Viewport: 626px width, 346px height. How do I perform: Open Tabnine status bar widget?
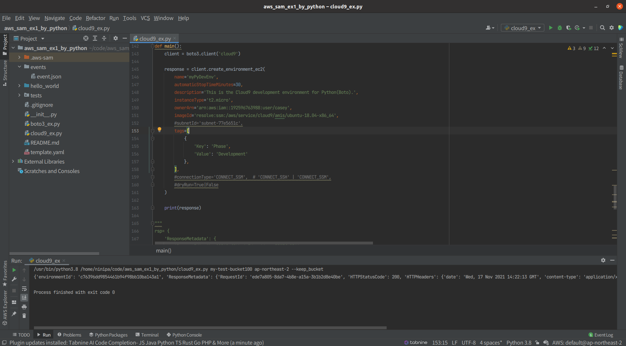point(416,342)
